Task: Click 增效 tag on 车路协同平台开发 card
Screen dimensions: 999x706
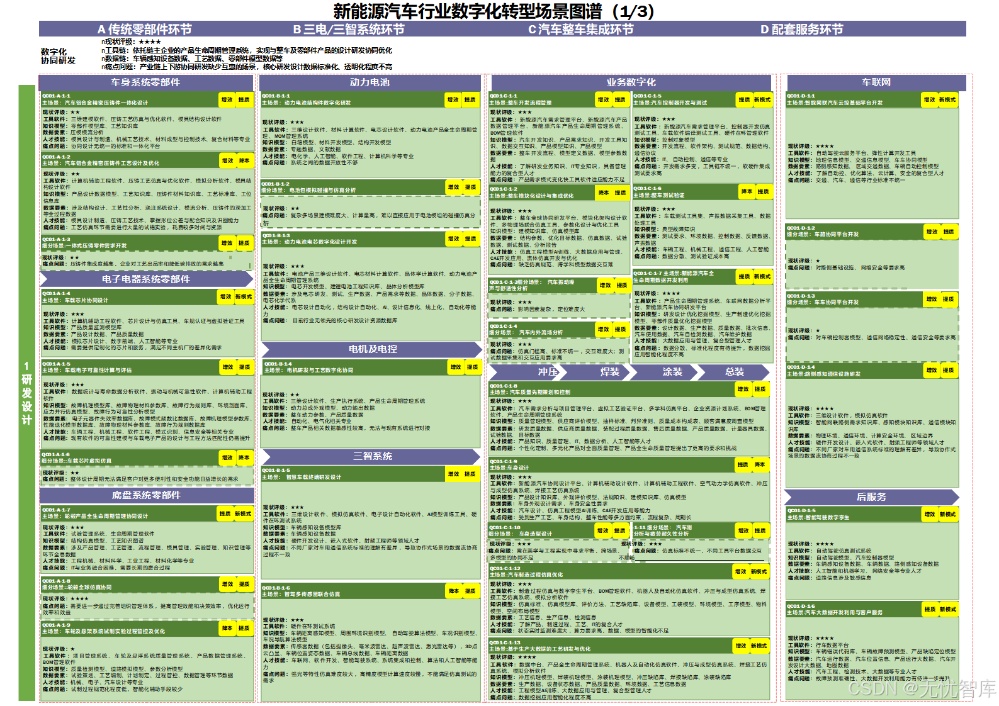Action: click(932, 232)
